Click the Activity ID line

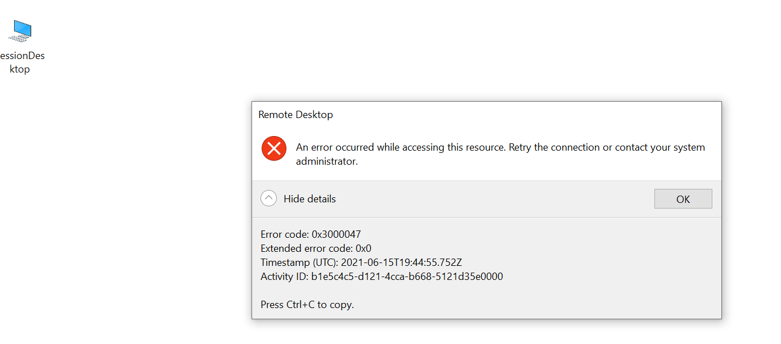381,276
